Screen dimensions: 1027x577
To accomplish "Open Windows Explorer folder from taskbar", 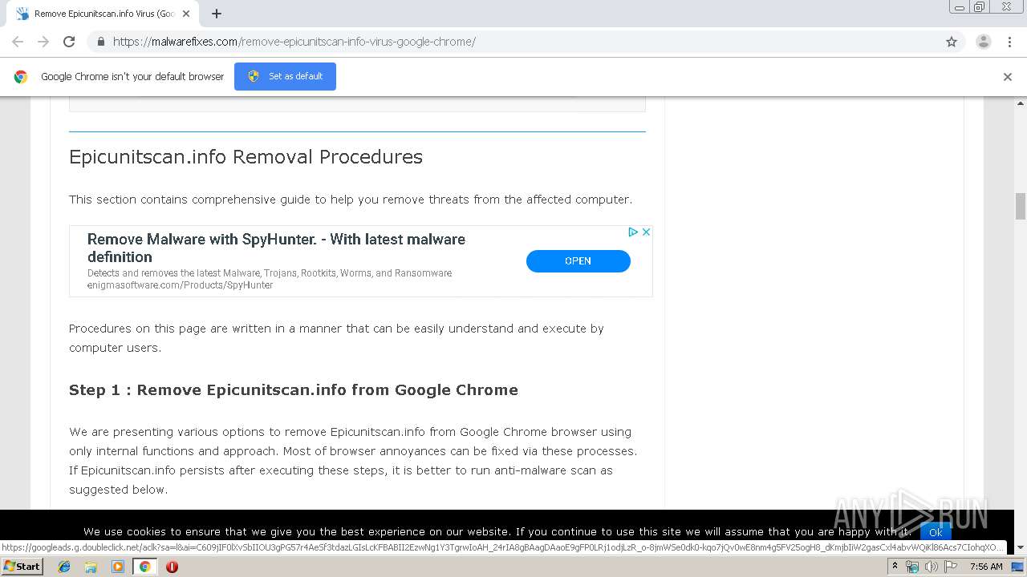I will pos(91,567).
